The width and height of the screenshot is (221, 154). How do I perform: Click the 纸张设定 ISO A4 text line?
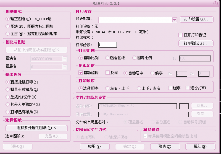[112, 32]
